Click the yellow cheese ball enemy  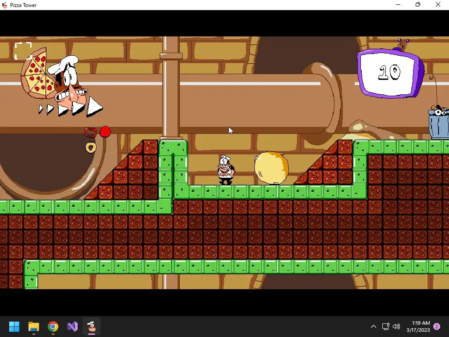(271, 168)
